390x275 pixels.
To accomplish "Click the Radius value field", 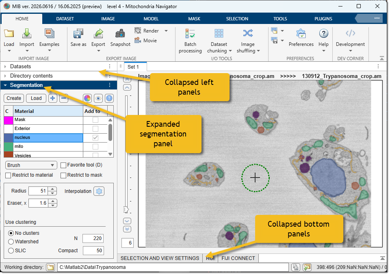I will tap(38, 191).
